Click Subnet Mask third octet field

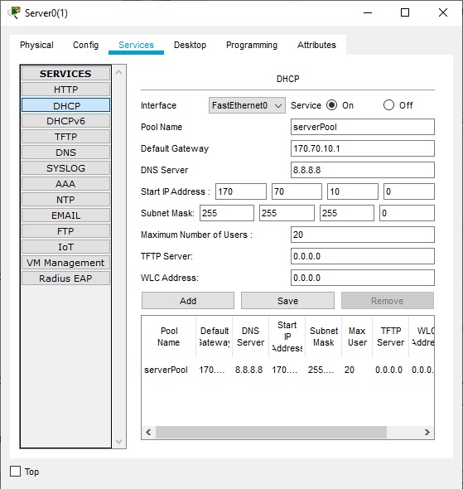click(347, 213)
